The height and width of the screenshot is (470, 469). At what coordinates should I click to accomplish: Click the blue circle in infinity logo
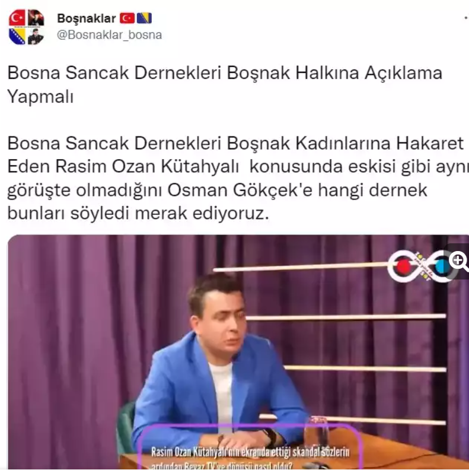(x=441, y=266)
